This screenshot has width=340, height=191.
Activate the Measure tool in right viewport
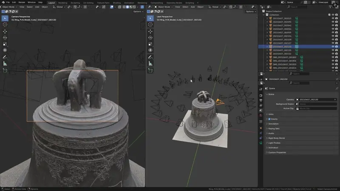[x=150, y=63]
